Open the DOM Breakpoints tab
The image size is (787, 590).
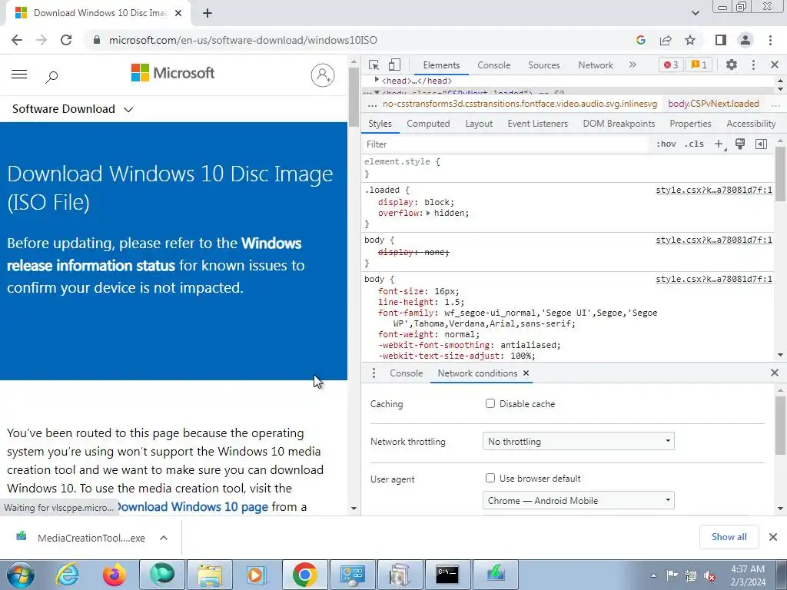[x=619, y=124]
